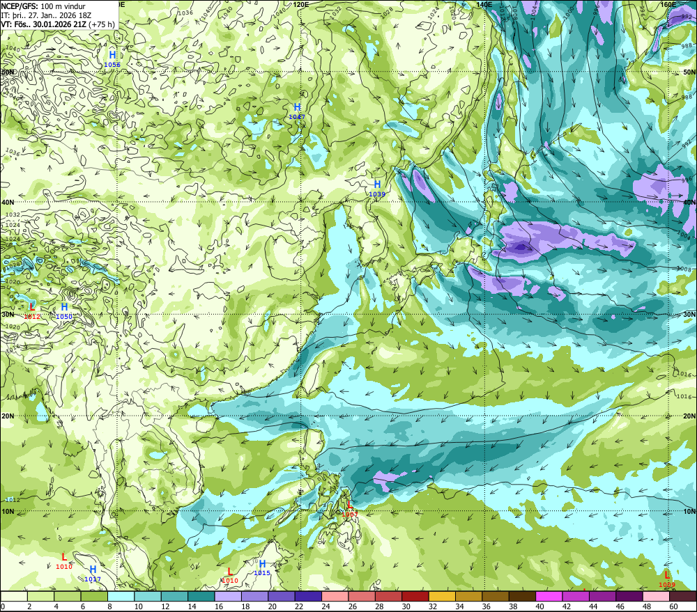This screenshot has width=697, height=612.
Task: Pick the pink legend swatch starting at 24
Action: point(335,597)
